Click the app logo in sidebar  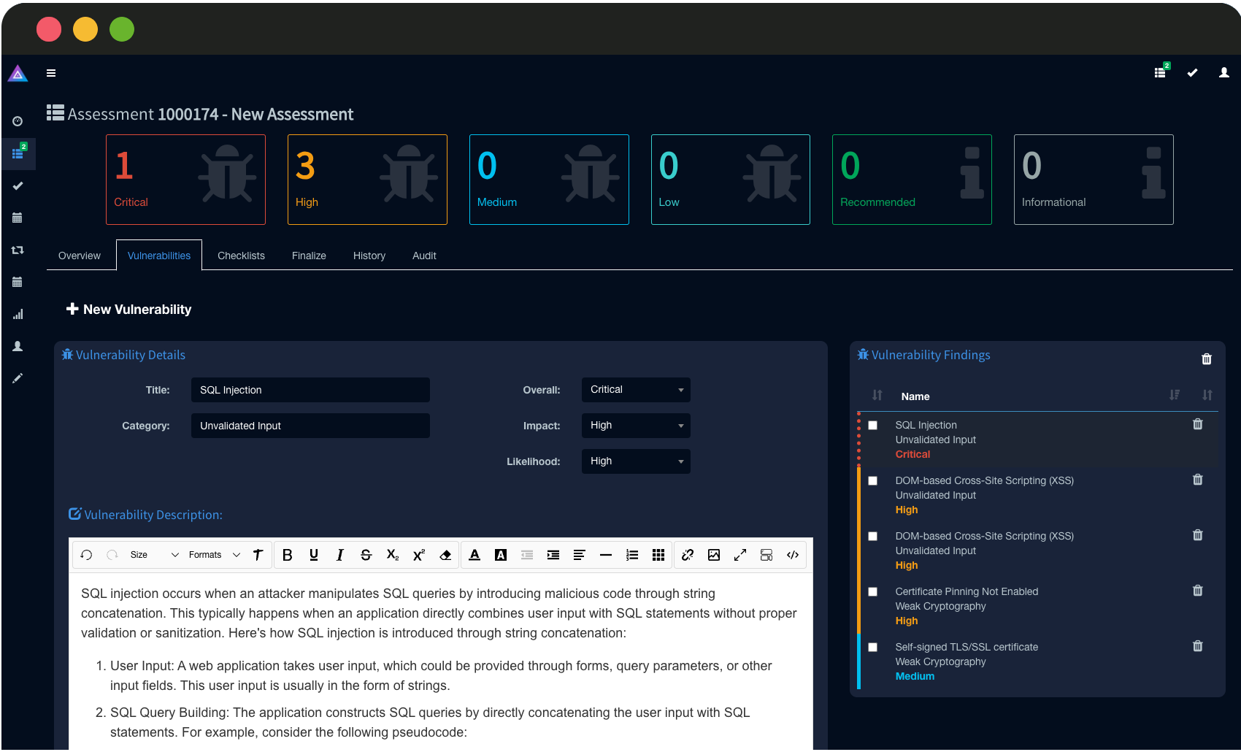(18, 73)
